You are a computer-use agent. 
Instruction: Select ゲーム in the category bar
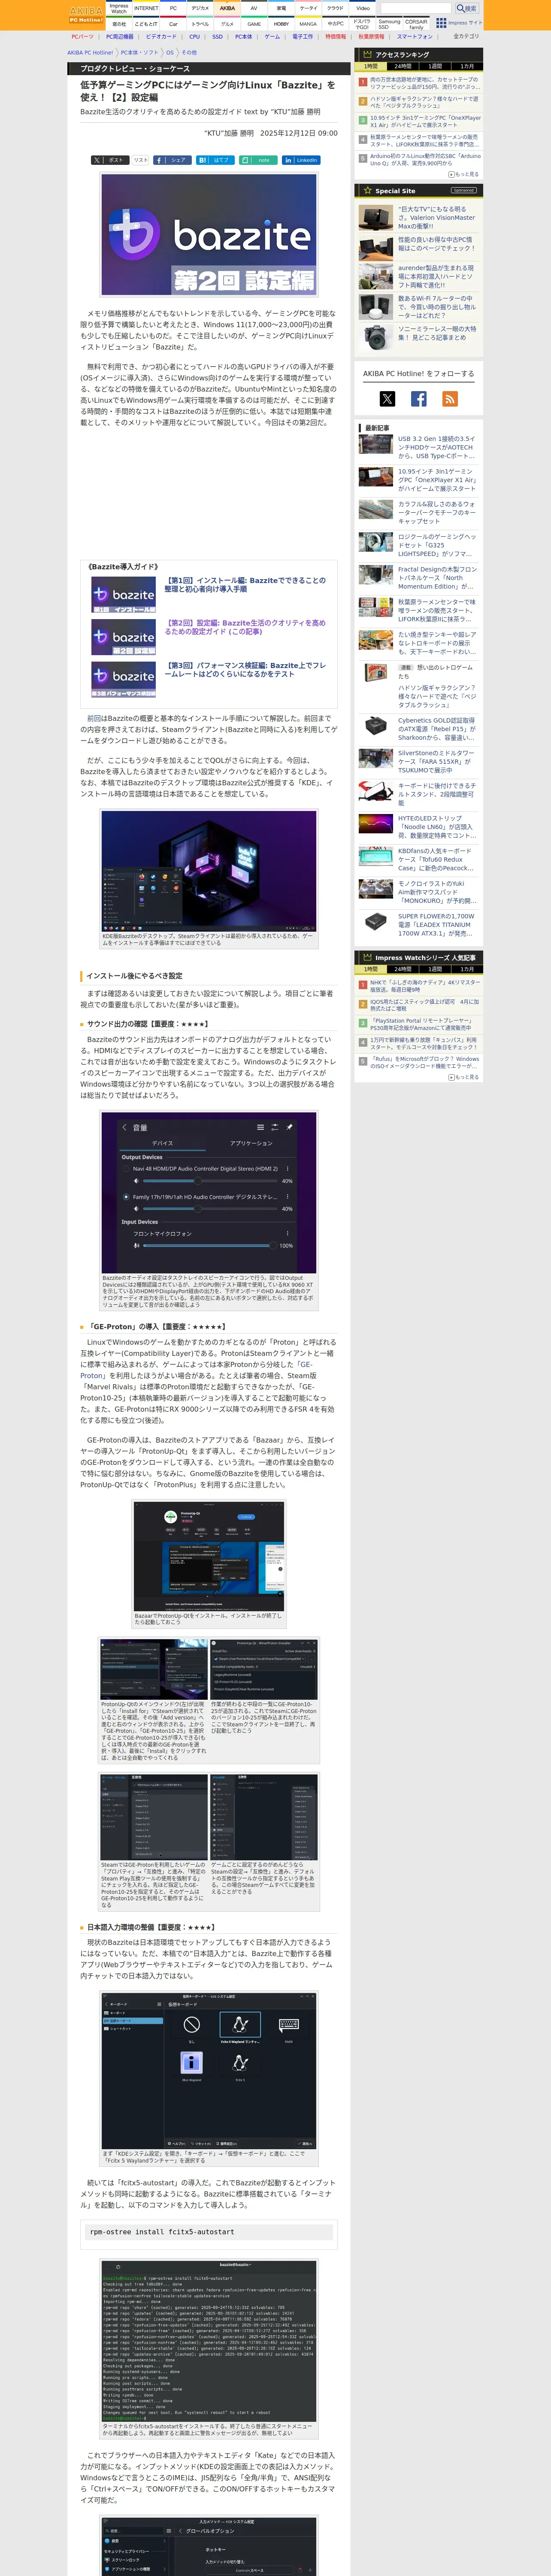pyautogui.click(x=272, y=36)
